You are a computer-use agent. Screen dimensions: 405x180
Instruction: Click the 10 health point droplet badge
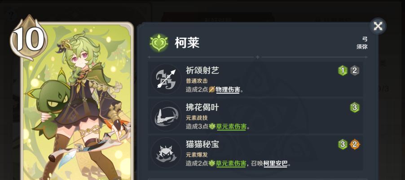tap(27, 38)
